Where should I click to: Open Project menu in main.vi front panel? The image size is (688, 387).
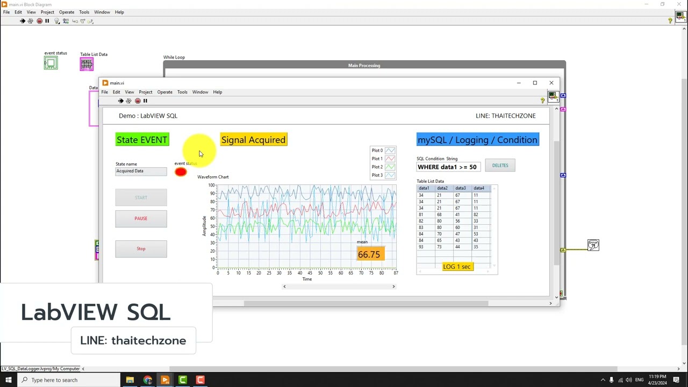tap(146, 92)
